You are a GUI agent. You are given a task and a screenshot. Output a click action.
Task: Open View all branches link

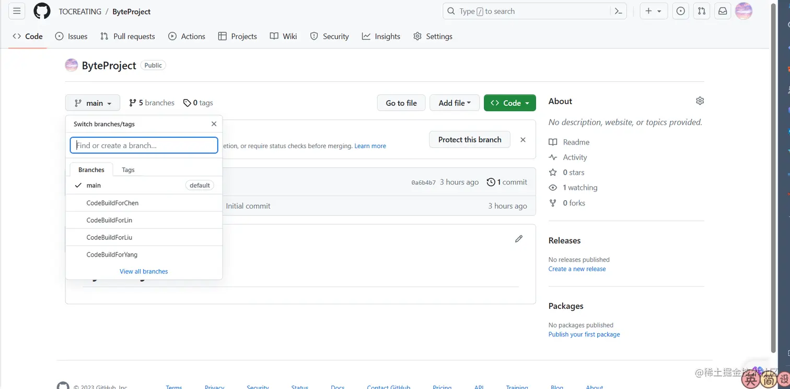(144, 271)
